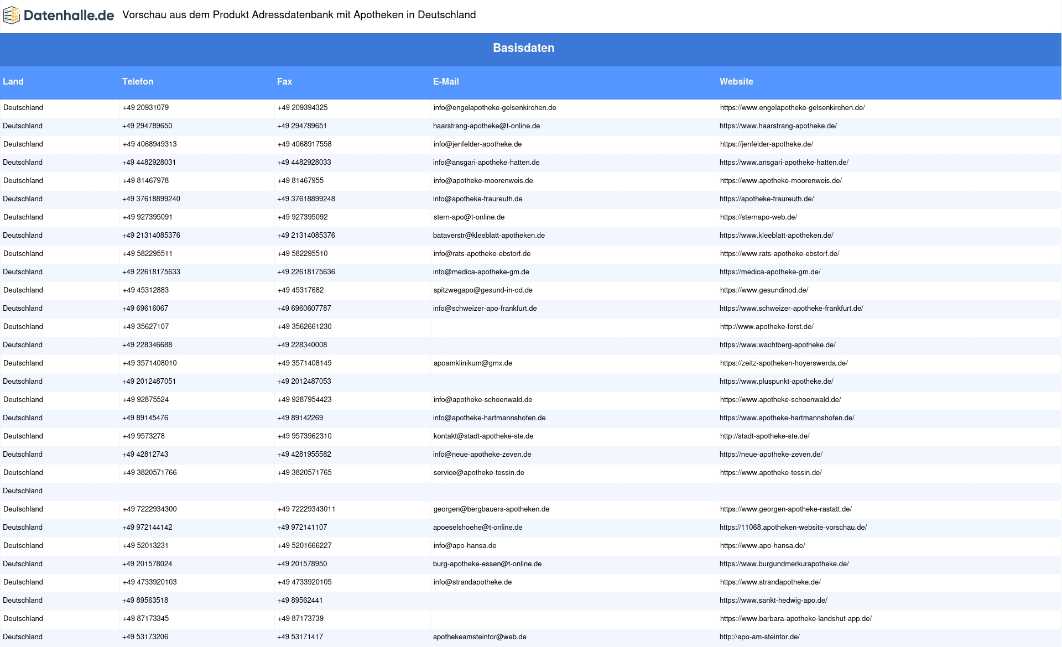Image resolution: width=1062 pixels, height=647 pixels.
Task: Click email haarstrang-apotheke@t-online.de
Action: [487, 126]
